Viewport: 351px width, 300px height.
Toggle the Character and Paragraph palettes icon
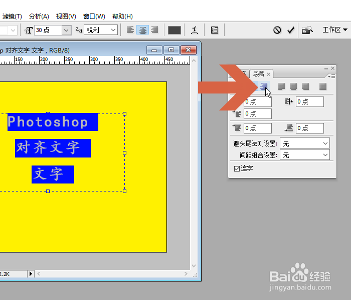(x=215, y=30)
